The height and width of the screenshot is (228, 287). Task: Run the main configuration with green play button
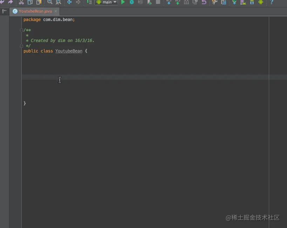[x=123, y=2]
